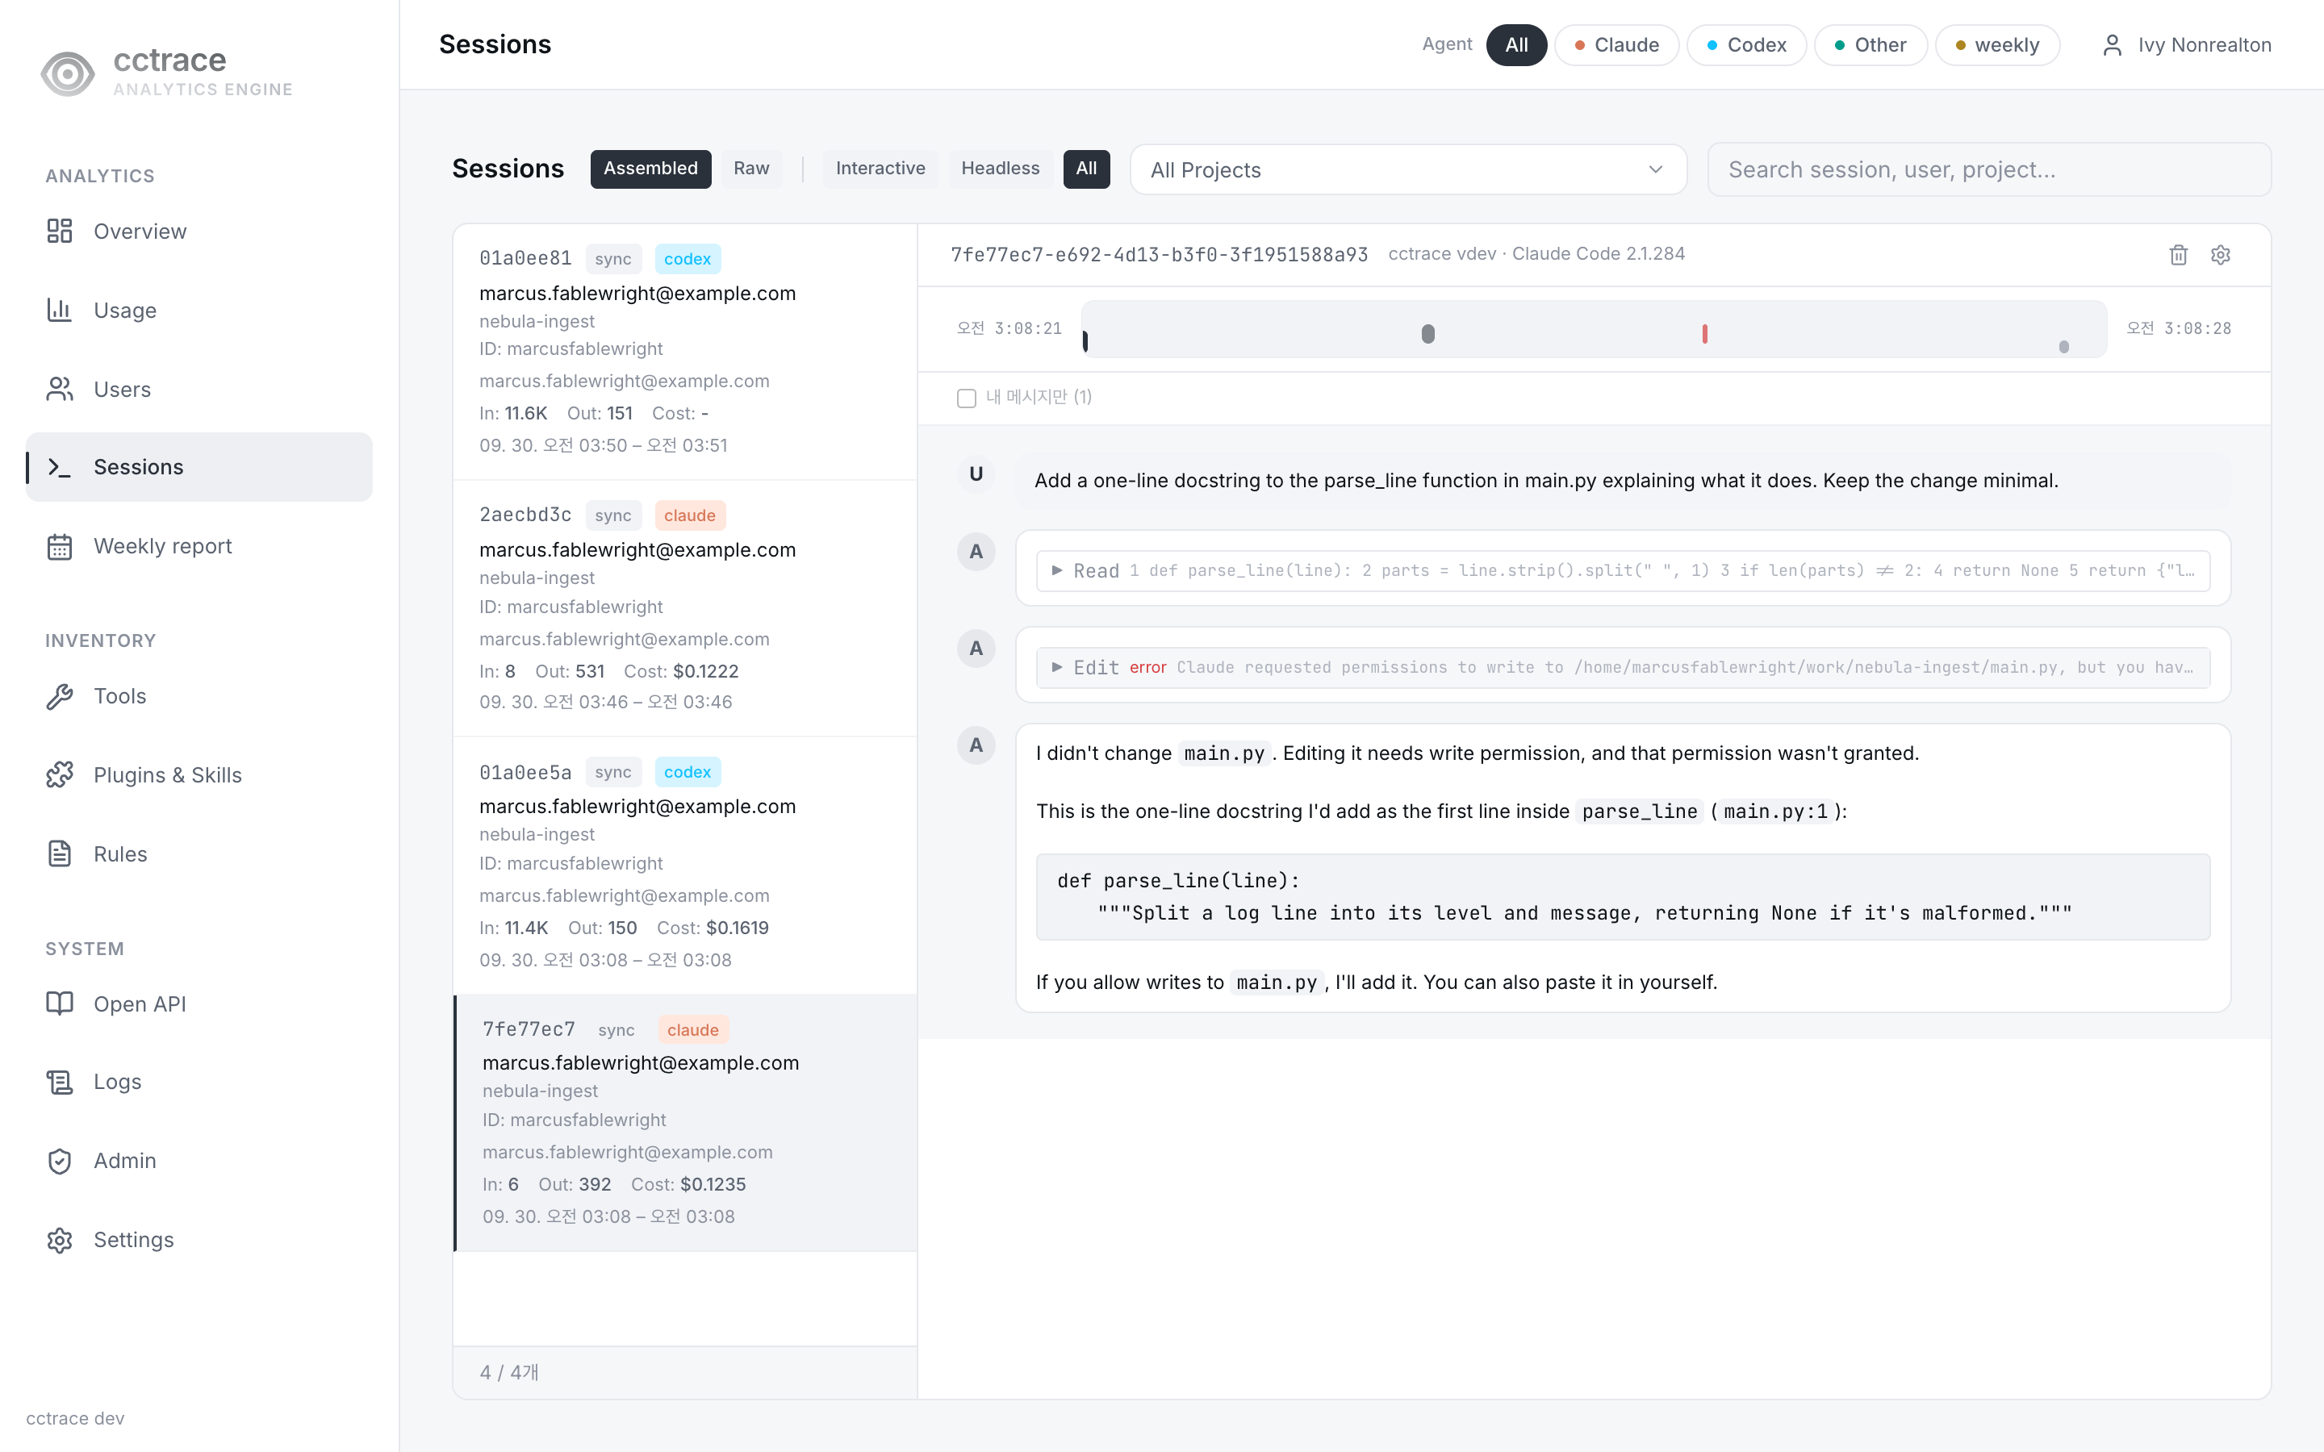2324x1452 pixels.
Task: Click the red error marker on timeline
Action: point(1704,333)
